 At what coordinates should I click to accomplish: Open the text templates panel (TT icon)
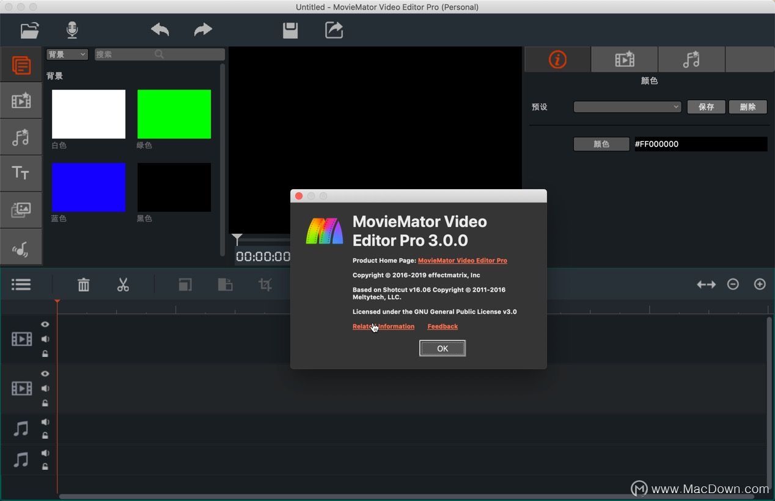21,174
